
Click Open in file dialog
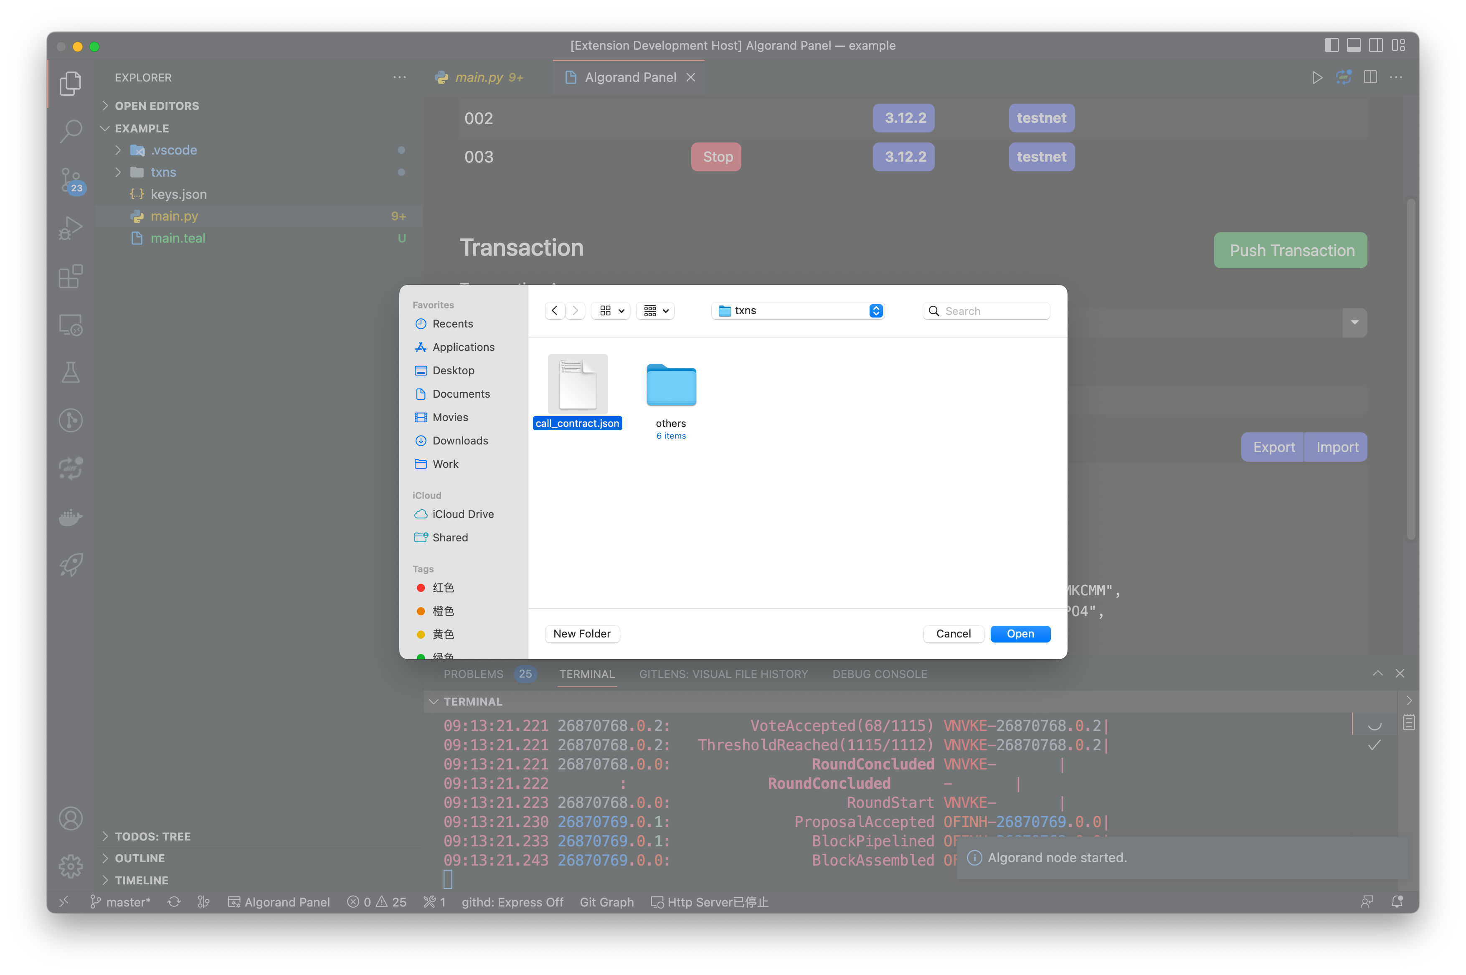[x=1020, y=634]
